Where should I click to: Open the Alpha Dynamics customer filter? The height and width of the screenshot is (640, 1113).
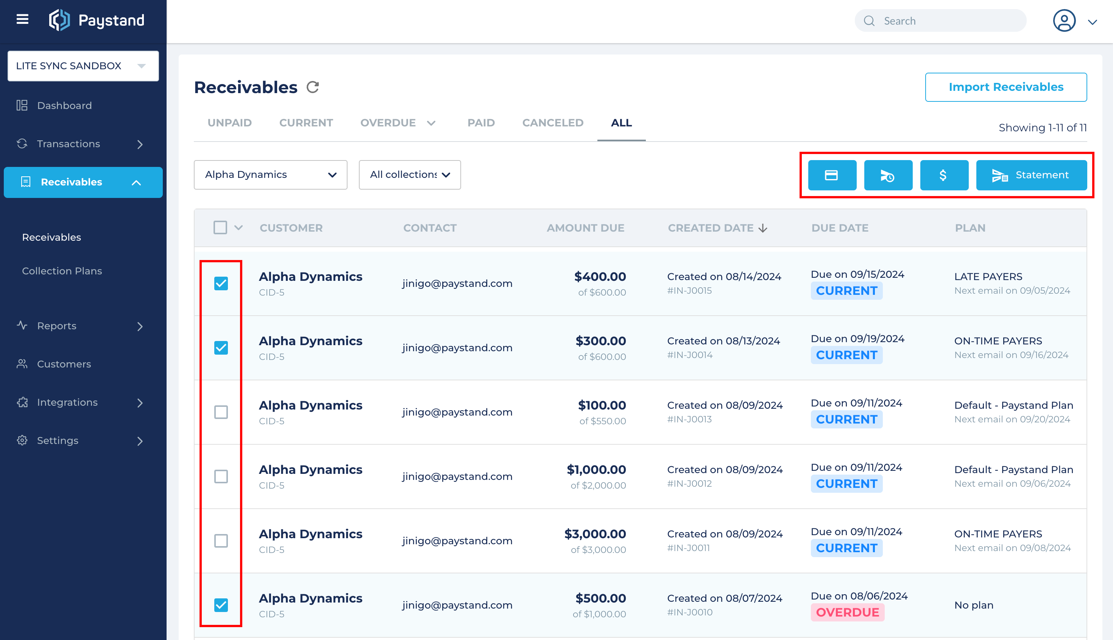click(270, 175)
